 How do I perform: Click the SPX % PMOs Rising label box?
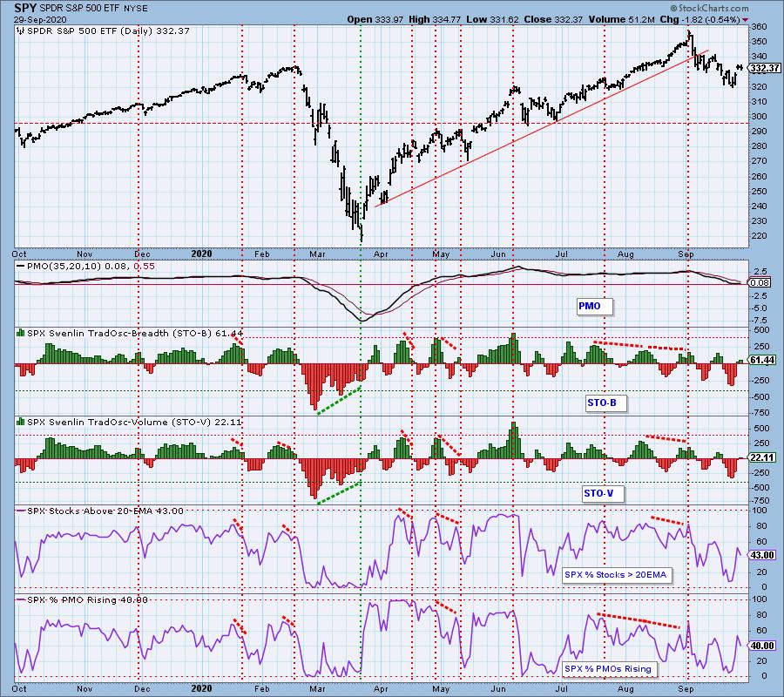(x=608, y=668)
